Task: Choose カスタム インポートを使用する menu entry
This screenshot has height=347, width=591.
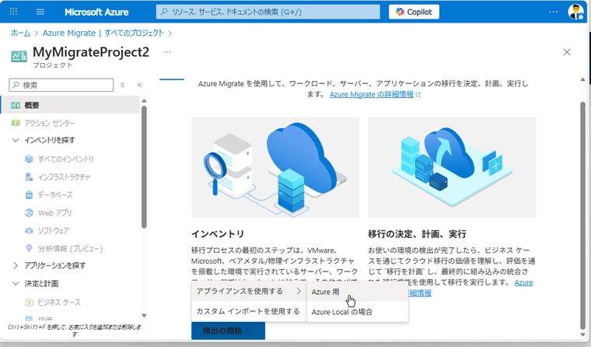Action: [249, 311]
